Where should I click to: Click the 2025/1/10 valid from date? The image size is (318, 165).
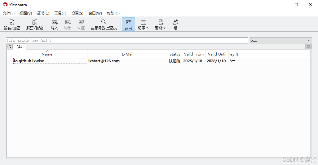click(x=193, y=61)
